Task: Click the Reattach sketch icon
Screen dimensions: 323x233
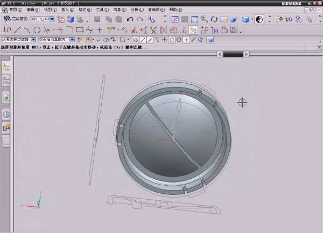Action: click(x=80, y=19)
